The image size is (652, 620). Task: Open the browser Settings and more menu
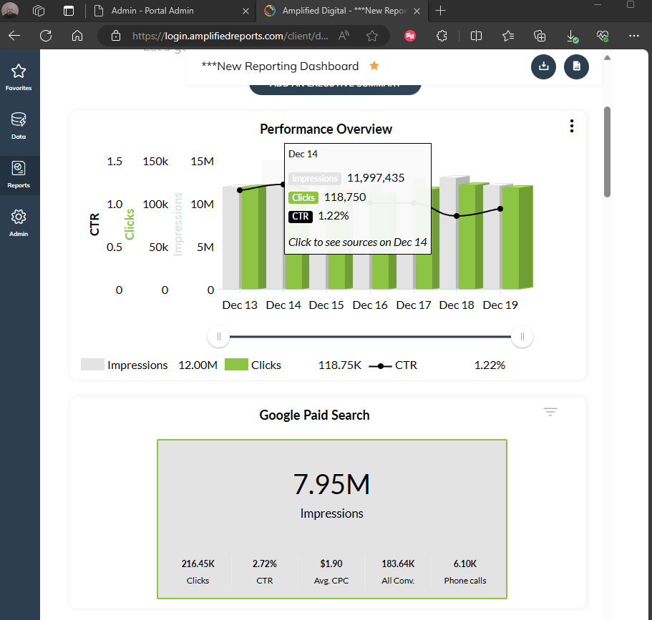633,36
